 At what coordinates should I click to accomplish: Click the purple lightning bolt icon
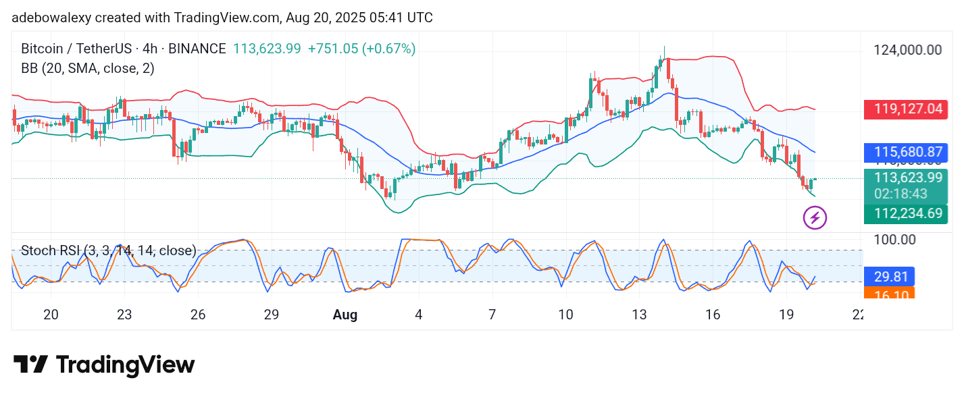coord(815,217)
